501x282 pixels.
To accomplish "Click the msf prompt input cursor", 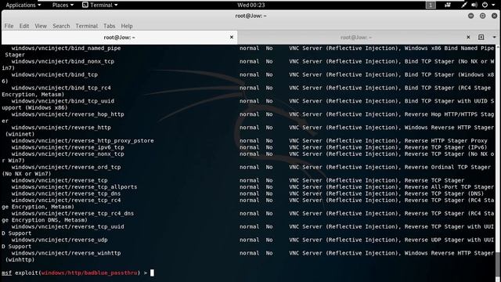I will coord(152,273).
